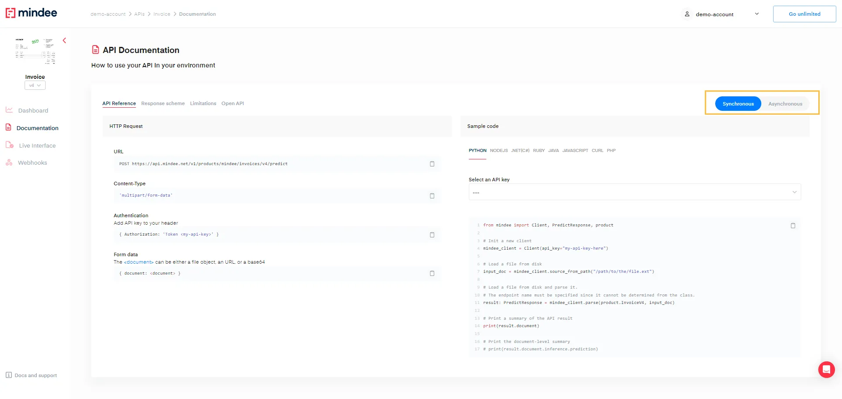Switch to Asynchronous mode
The width and height of the screenshot is (842, 399).
(x=785, y=104)
